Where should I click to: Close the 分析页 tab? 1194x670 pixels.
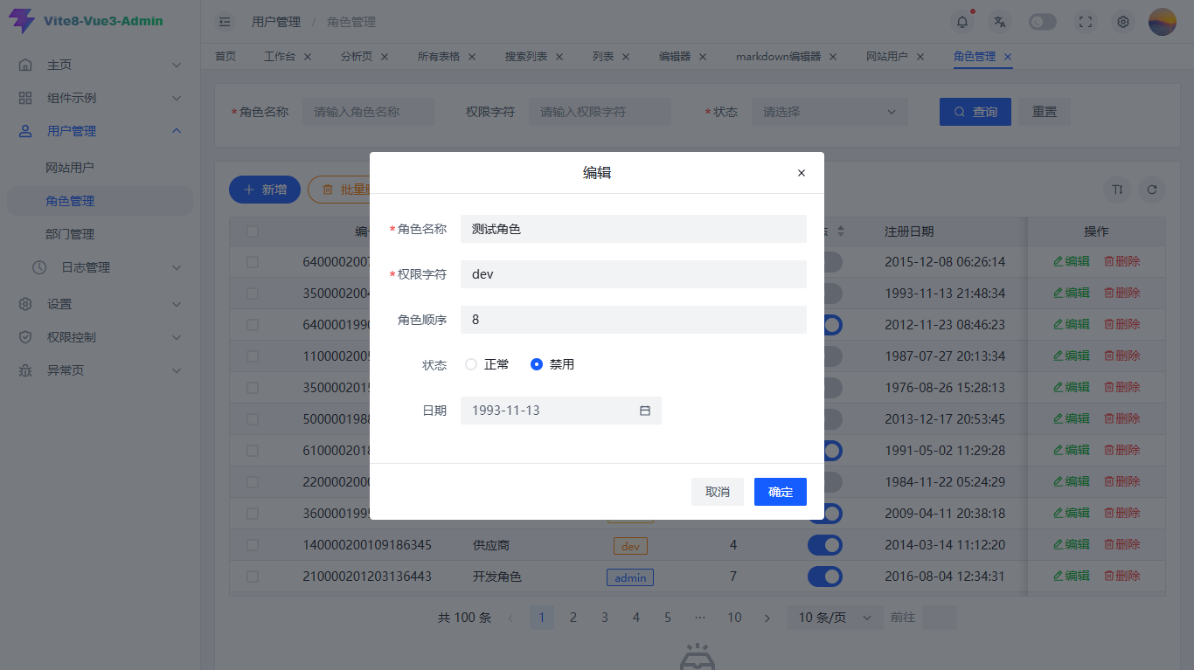385,56
